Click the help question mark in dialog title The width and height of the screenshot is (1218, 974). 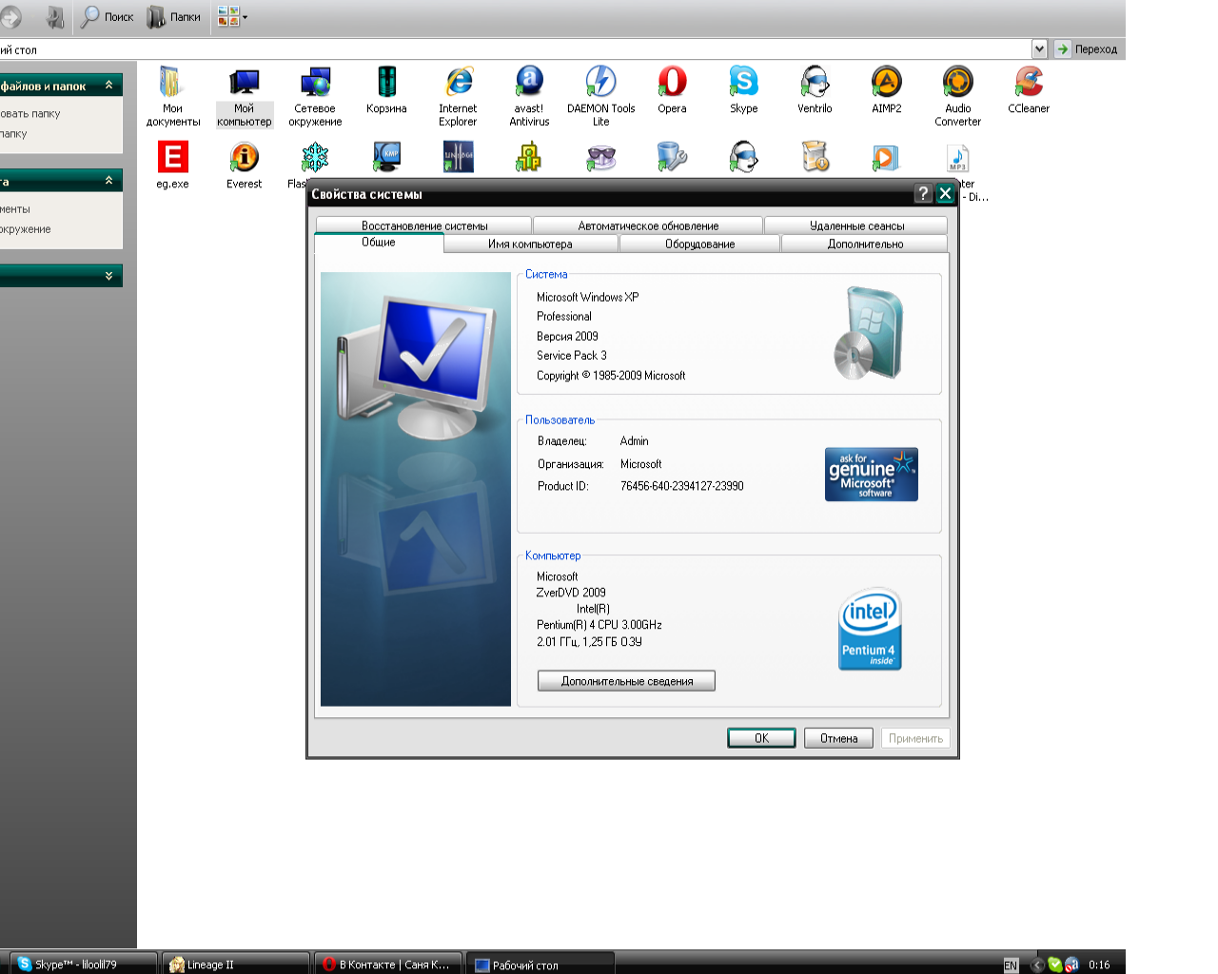(x=923, y=193)
